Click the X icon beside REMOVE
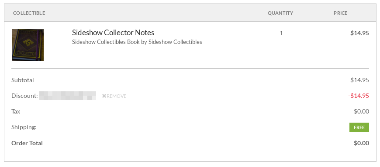This screenshot has height=167, width=380. pos(104,96)
